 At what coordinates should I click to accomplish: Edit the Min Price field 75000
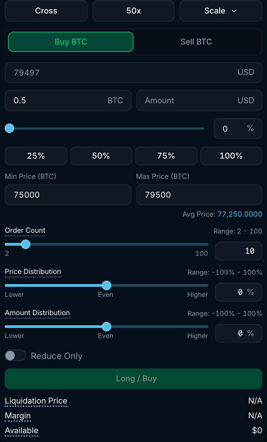pos(68,195)
